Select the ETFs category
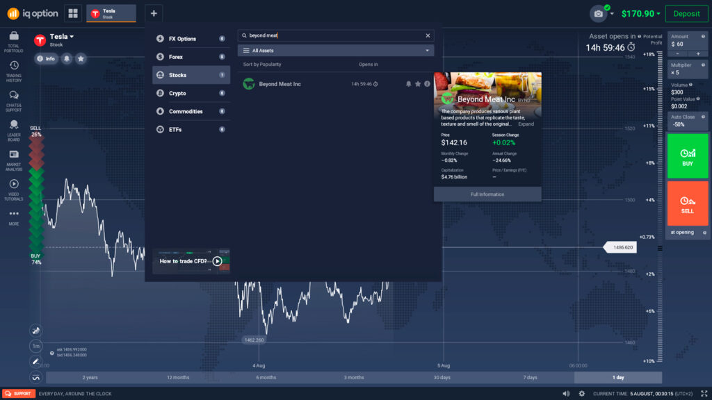 [191, 130]
